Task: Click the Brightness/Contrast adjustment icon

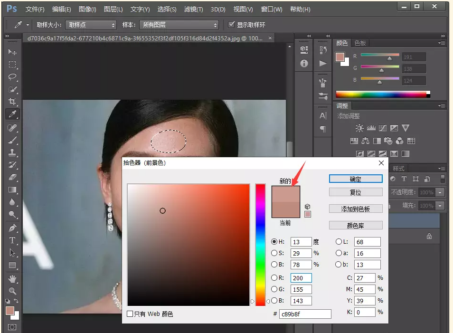Action: coord(359,128)
